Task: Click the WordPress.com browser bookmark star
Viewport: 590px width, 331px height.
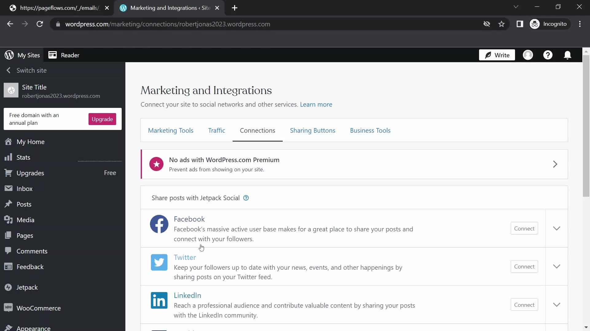Action: point(502,24)
